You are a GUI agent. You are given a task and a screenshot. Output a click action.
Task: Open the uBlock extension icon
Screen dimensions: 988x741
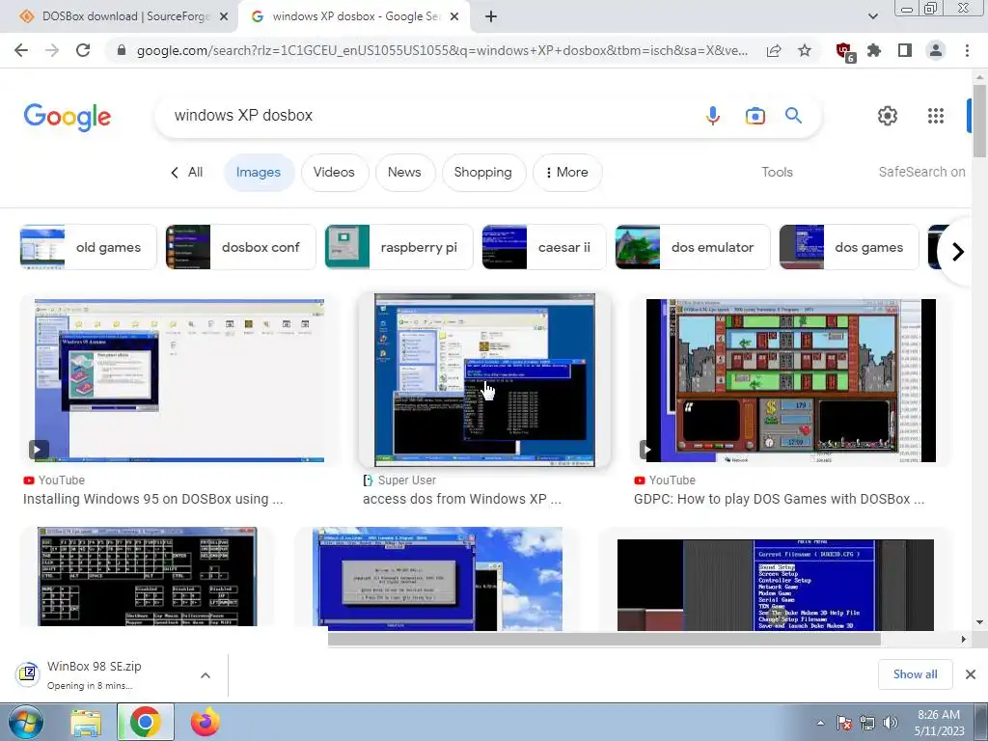tap(844, 51)
